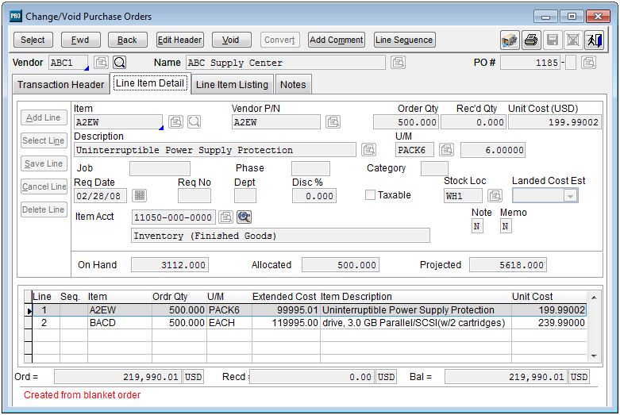Click the floppy disk save icon
This screenshot has height=415, width=620.
pyautogui.click(x=553, y=40)
